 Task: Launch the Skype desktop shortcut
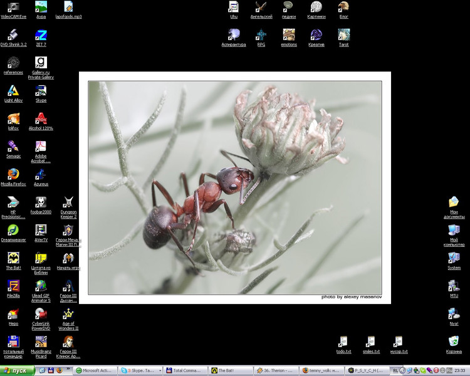click(x=41, y=94)
